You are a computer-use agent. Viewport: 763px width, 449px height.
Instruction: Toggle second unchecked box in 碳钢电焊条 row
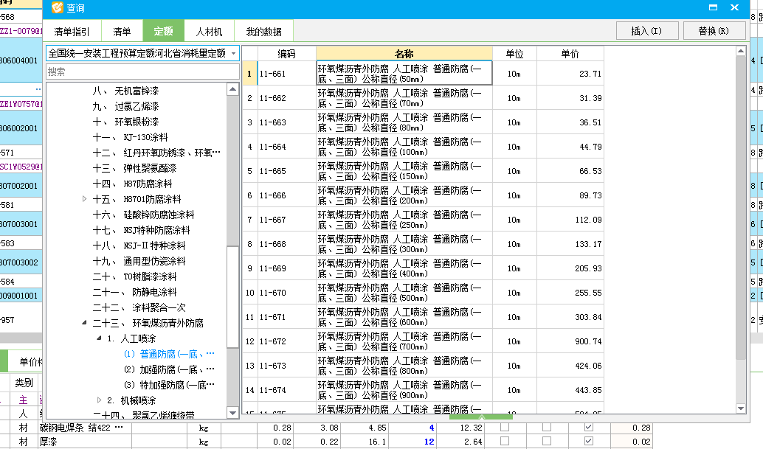coord(547,427)
